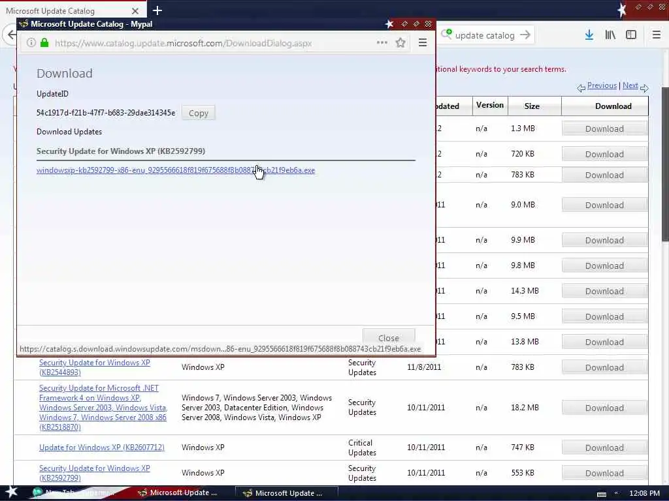Click the 12:08 PM taskbar clock
The width and height of the screenshot is (669, 501).
click(644, 493)
